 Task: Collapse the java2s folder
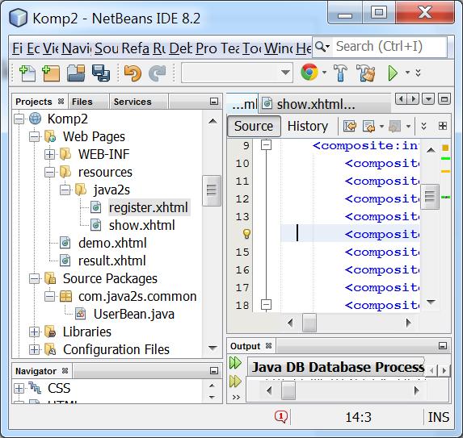(x=65, y=190)
